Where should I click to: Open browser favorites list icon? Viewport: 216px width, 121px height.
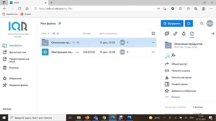[x=188, y=9]
